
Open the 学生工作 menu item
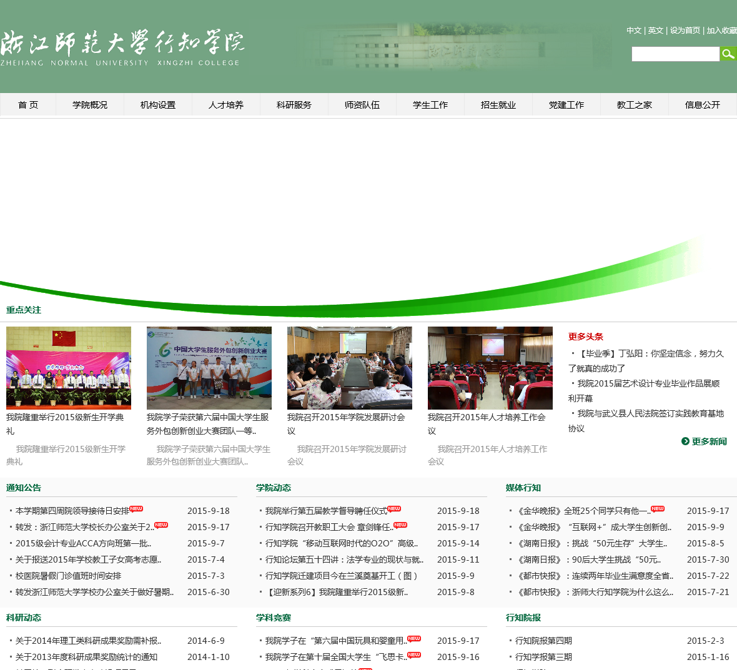coord(430,105)
